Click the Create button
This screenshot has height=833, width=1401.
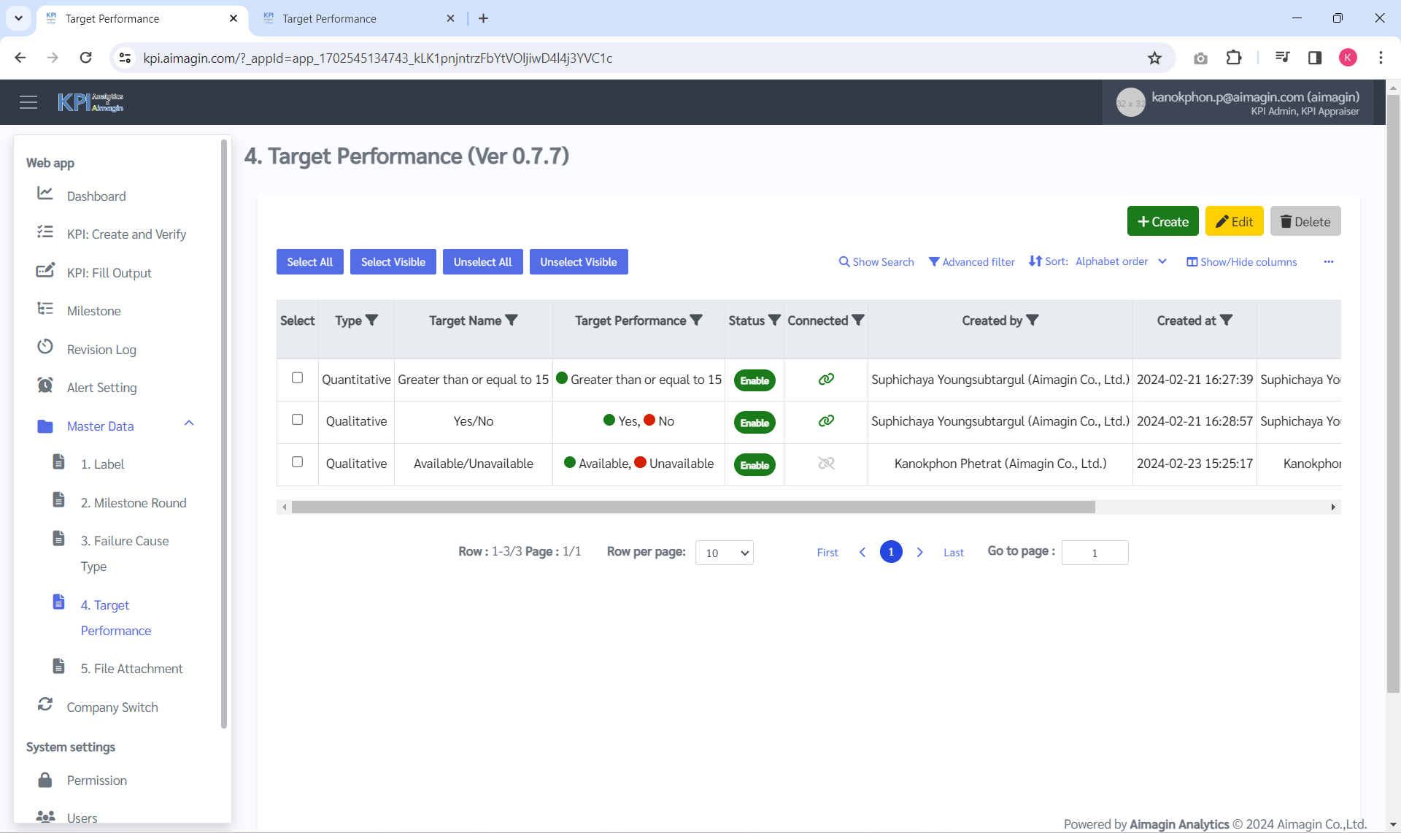[x=1162, y=221]
